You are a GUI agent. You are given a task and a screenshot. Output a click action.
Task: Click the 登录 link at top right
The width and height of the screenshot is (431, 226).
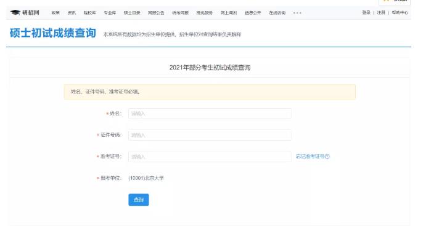coord(366,12)
